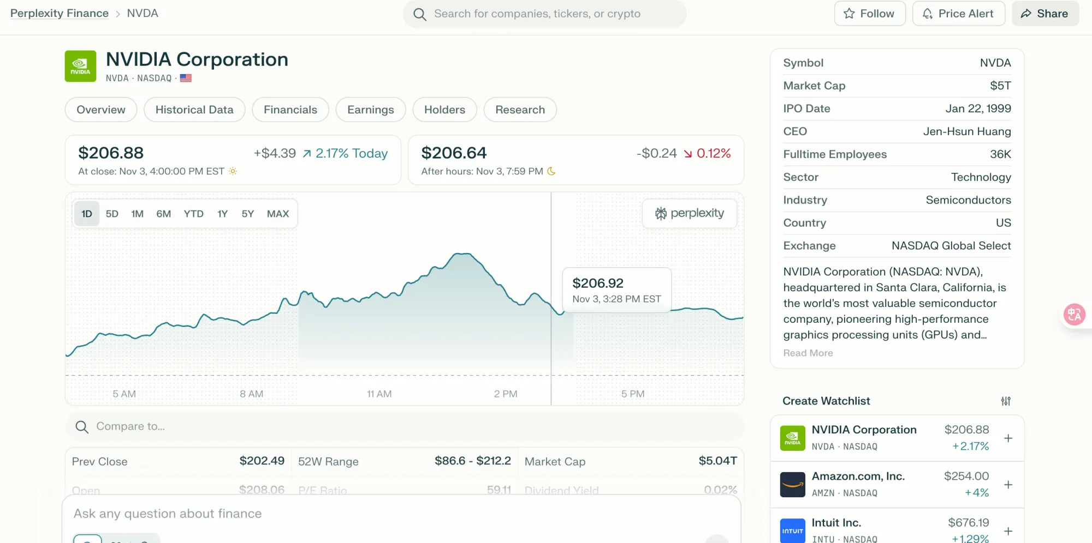Click the watchlist settings sliders icon
The image size is (1092, 543).
click(x=1006, y=401)
